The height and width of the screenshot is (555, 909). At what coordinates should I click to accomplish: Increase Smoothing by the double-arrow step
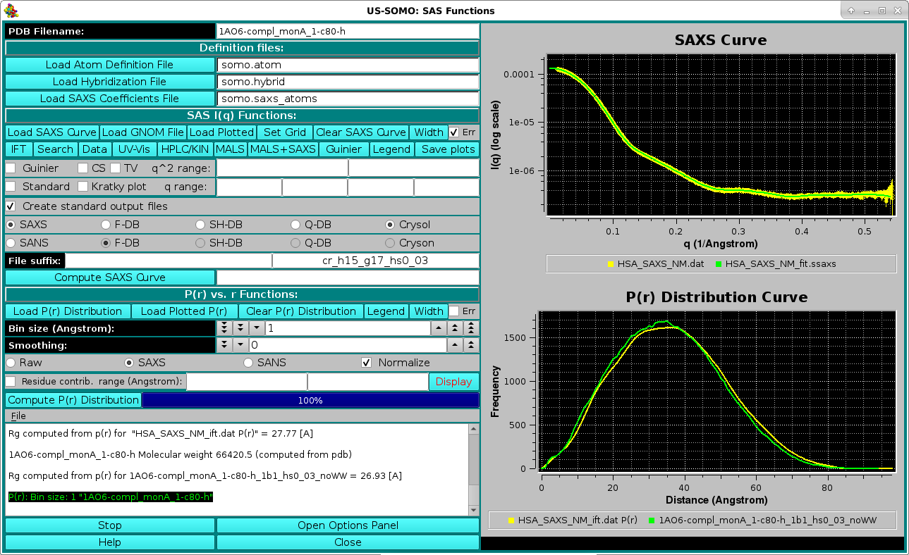(x=471, y=345)
